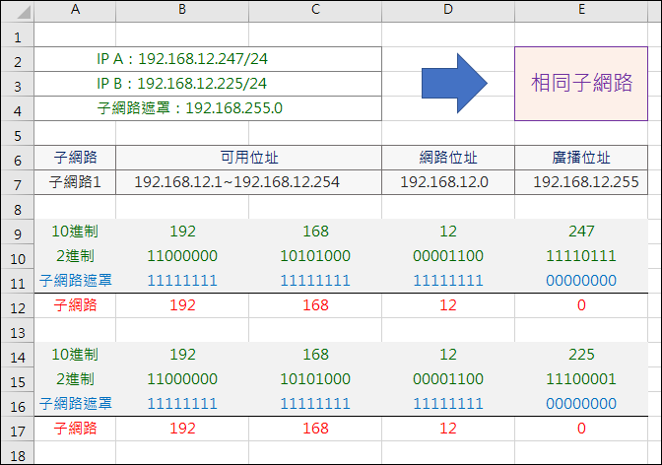662x465 pixels.
Task: Select 子網路遮罩 label in row 11
Action: click(x=75, y=281)
